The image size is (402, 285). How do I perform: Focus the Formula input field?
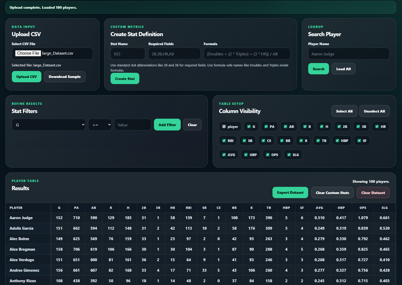(247, 54)
